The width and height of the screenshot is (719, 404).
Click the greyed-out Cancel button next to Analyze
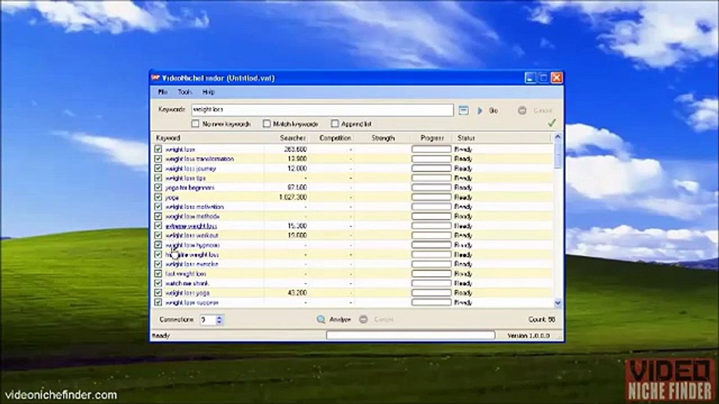click(x=376, y=319)
